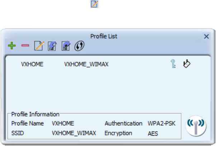Click the AES encryption value
The height and width of the screenshot is (146, 216).
coord(153,134)
